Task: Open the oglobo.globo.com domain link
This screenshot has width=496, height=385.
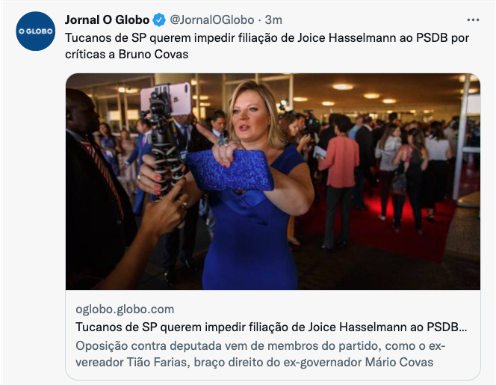Action: pos(125,309)
